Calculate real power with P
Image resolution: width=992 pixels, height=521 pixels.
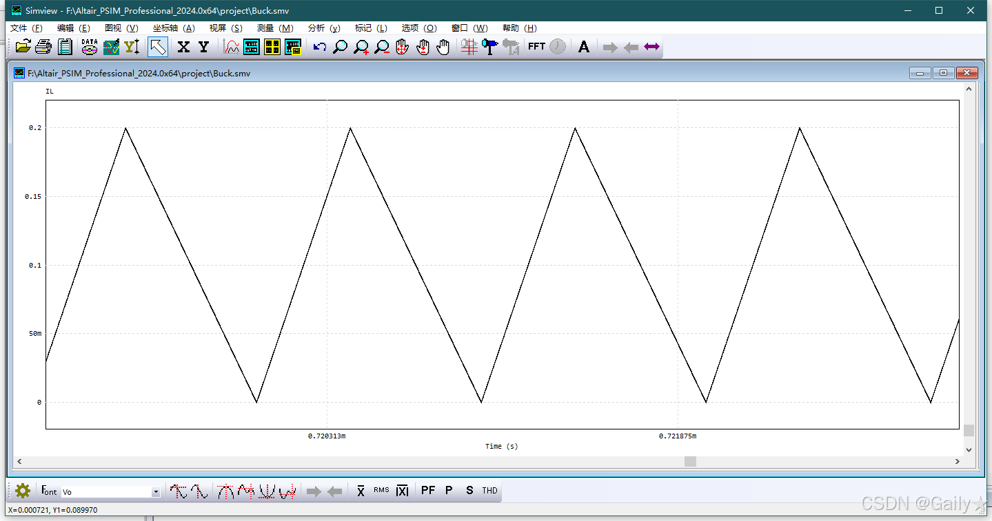pyautogui.click(x=449, y=491)
